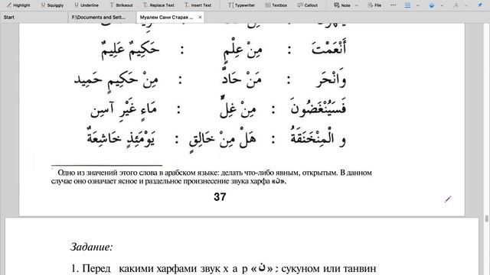The image size is (490, 275).
Task: Click the blue line style icon
Action: tap(407, 5)
